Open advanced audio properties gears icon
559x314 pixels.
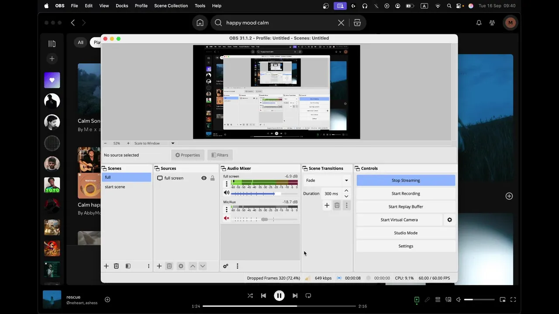226,266
